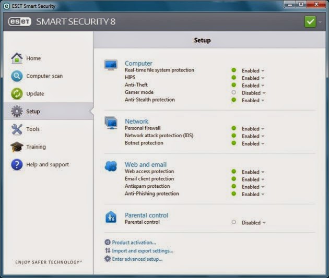Switch to the Update section
The image size is (329, 278).
49,93
